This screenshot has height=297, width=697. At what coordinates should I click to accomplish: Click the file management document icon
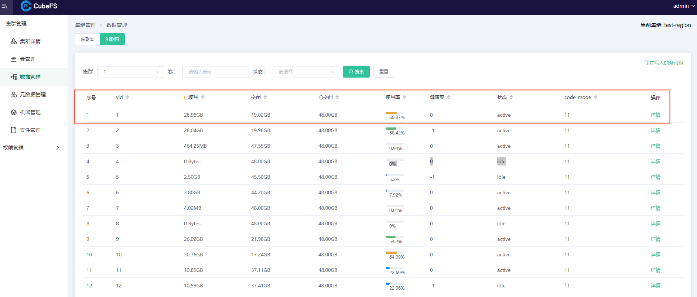[x=14, y=130]
